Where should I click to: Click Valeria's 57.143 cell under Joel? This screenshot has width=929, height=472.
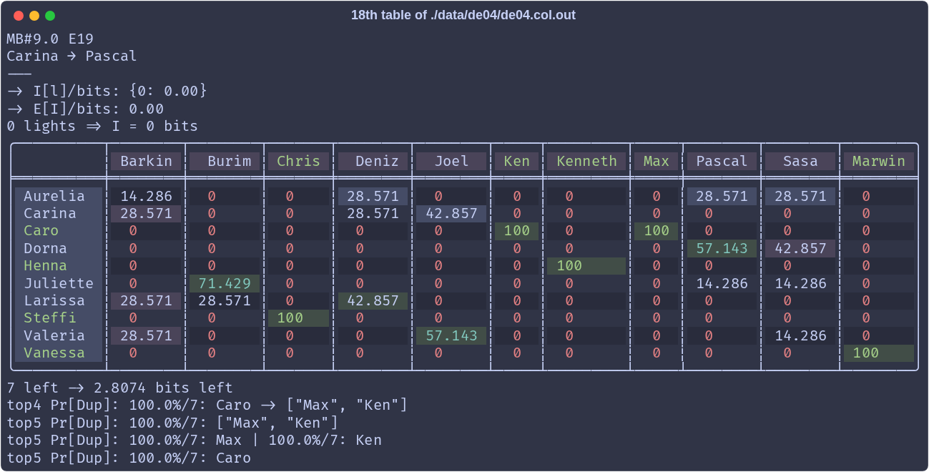point(451,335)
